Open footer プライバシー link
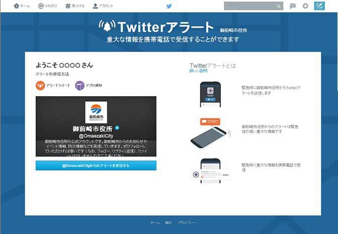This screenshot has height=234, width=338. click(x=187, y=222)
